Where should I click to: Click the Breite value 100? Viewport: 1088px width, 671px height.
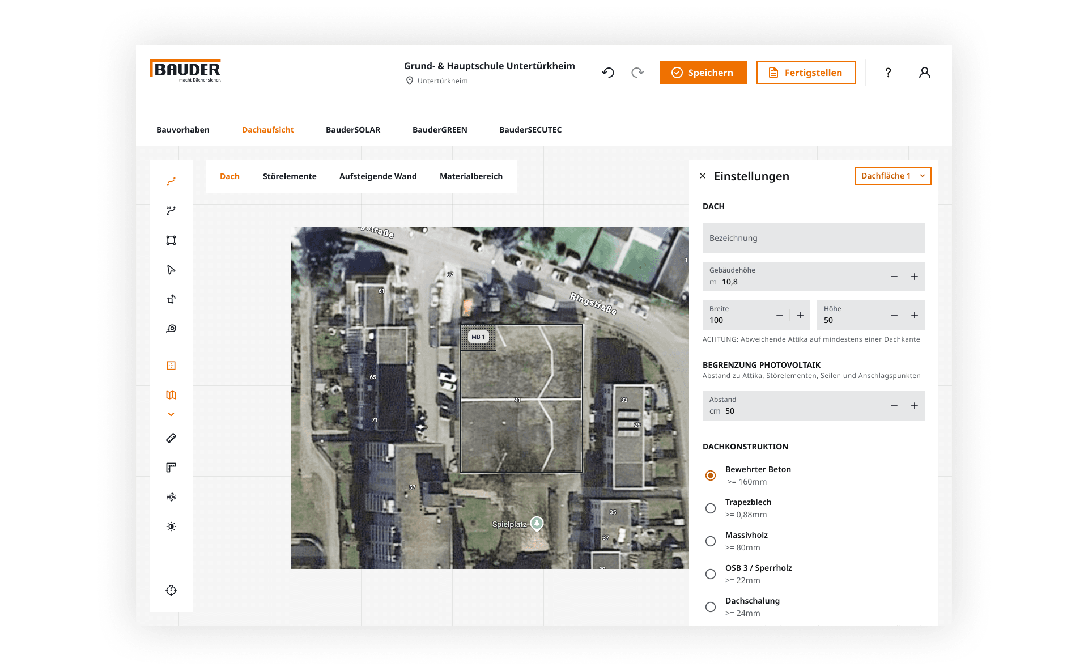click(716, 320)
